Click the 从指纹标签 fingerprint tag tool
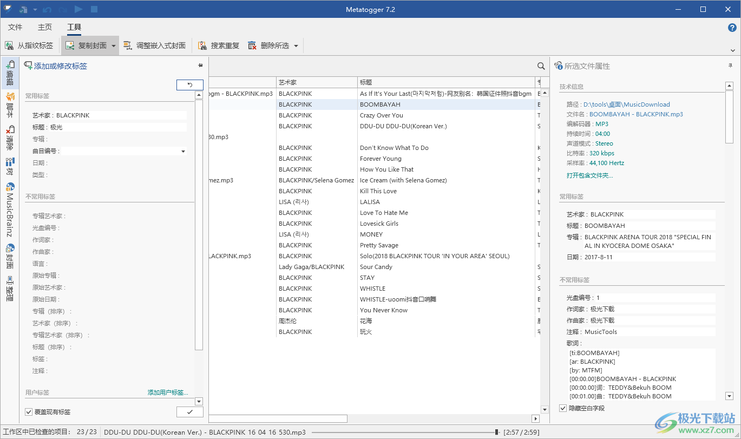This screenshot has width=741, height=439. click(x=30, y=46)
